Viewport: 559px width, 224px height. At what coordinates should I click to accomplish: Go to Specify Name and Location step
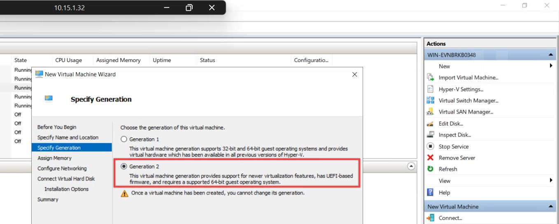tap(68, 137)
